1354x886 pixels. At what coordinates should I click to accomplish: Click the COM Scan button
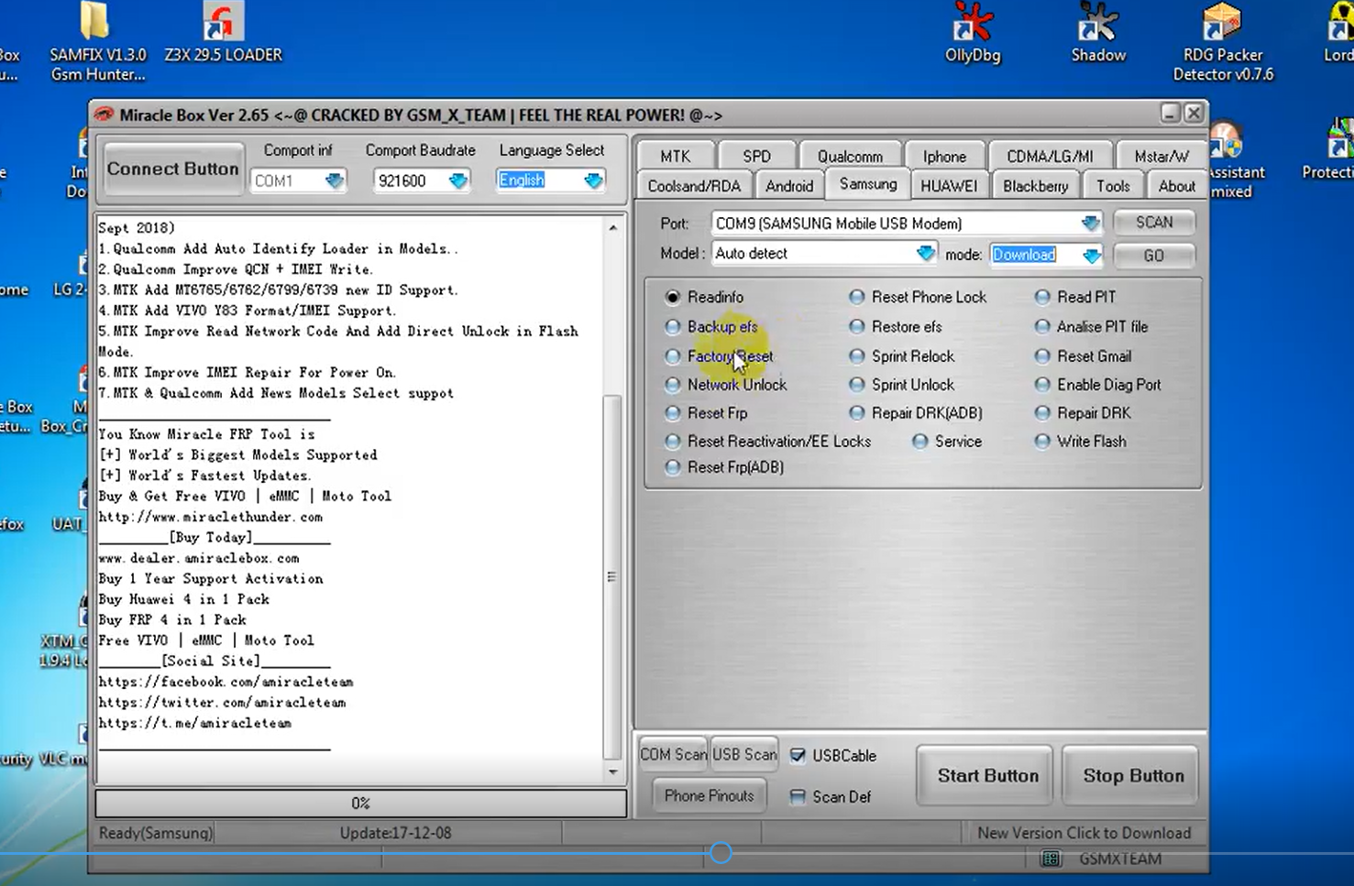[673, 754]
